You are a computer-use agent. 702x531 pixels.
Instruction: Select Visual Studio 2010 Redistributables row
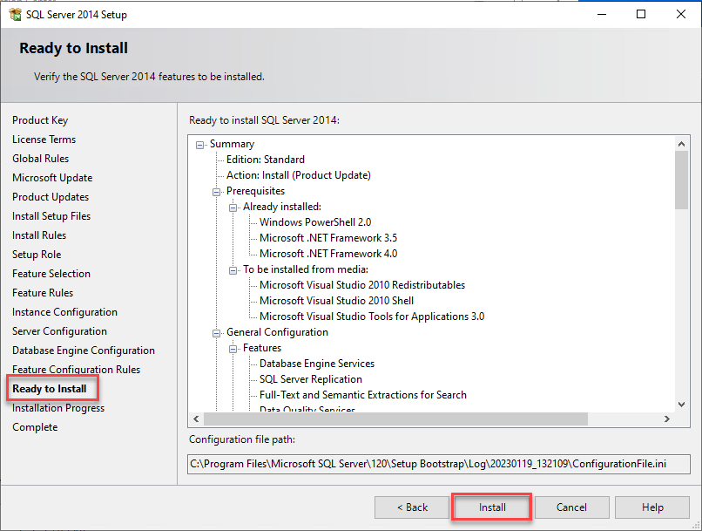(362, 285)
